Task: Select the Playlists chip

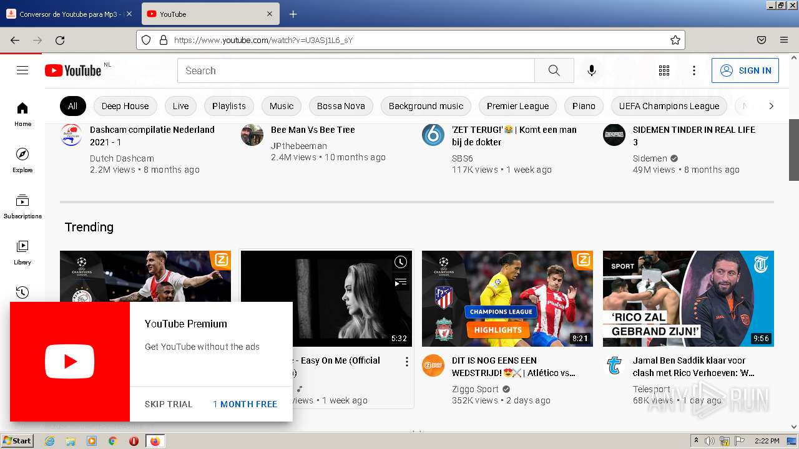Action: [x=229, y=106]
